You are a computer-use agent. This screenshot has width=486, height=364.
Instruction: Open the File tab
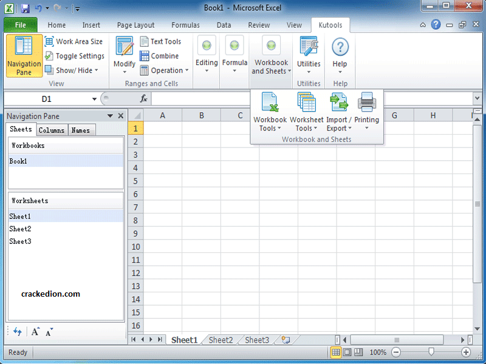[21, 25]
